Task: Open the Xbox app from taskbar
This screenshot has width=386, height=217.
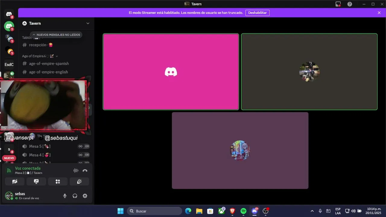Action: [221, 211]
